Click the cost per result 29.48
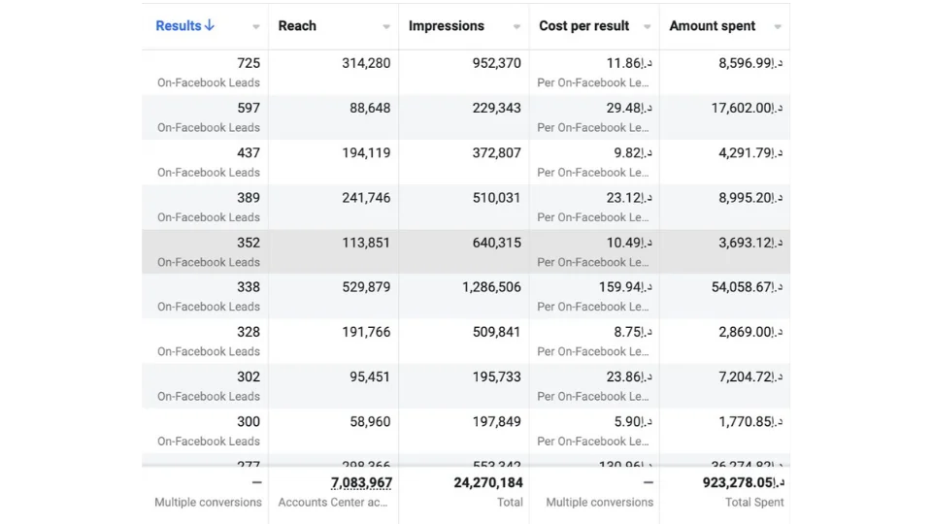Image resolution: width=932 pixels, height=524 pixels. 629,108
